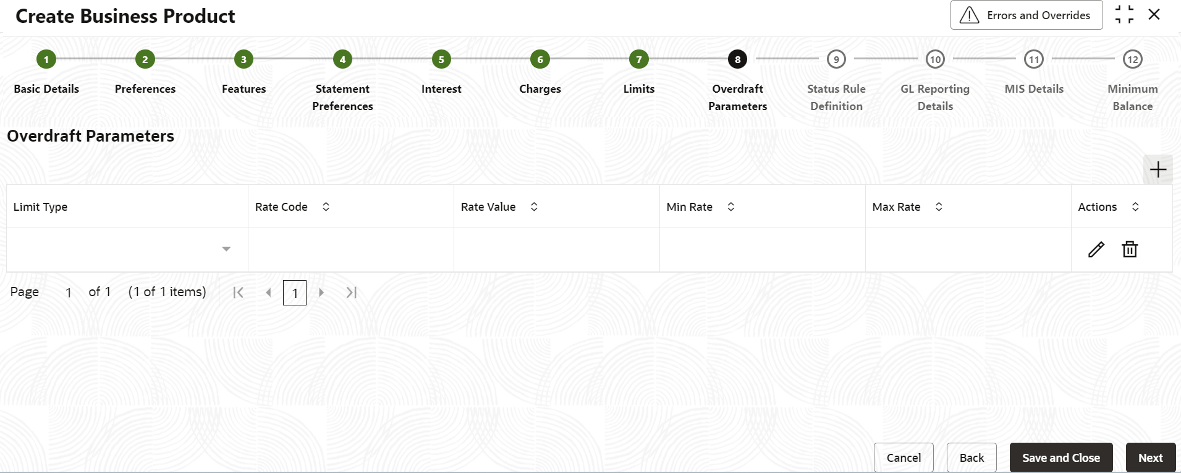
Task: Toggle fullscreen view of the dialog
Action: click(1124, 15)
